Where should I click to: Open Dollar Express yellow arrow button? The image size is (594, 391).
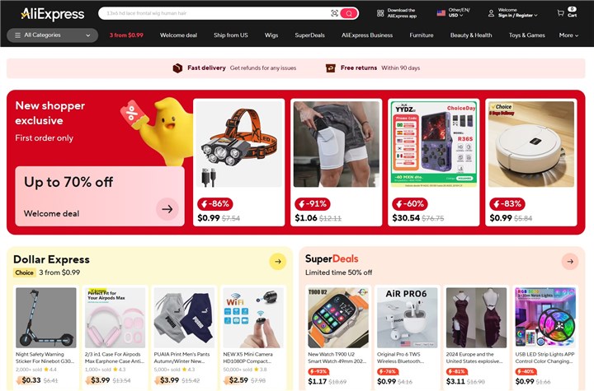click(x=278, y=261)
